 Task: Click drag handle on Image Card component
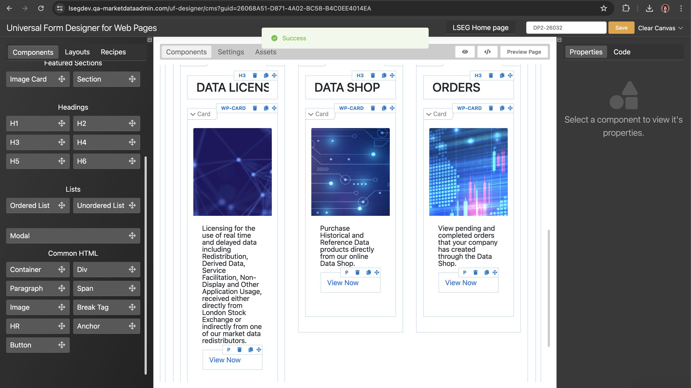click(x=62, y=79)
